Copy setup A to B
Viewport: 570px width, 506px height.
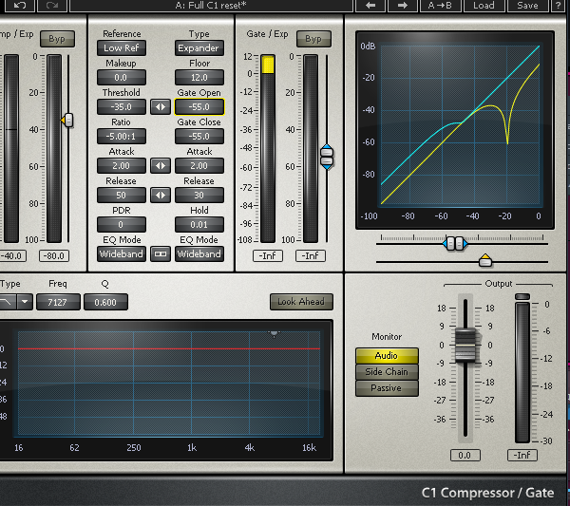[x=440, y=5]
